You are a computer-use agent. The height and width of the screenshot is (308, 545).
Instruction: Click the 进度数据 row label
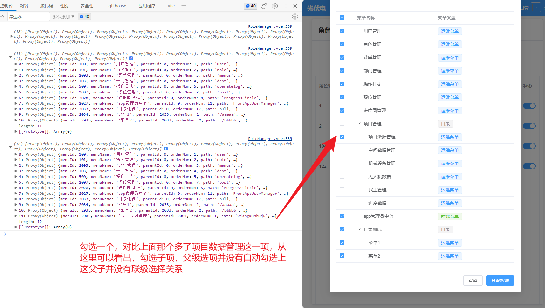377,203
